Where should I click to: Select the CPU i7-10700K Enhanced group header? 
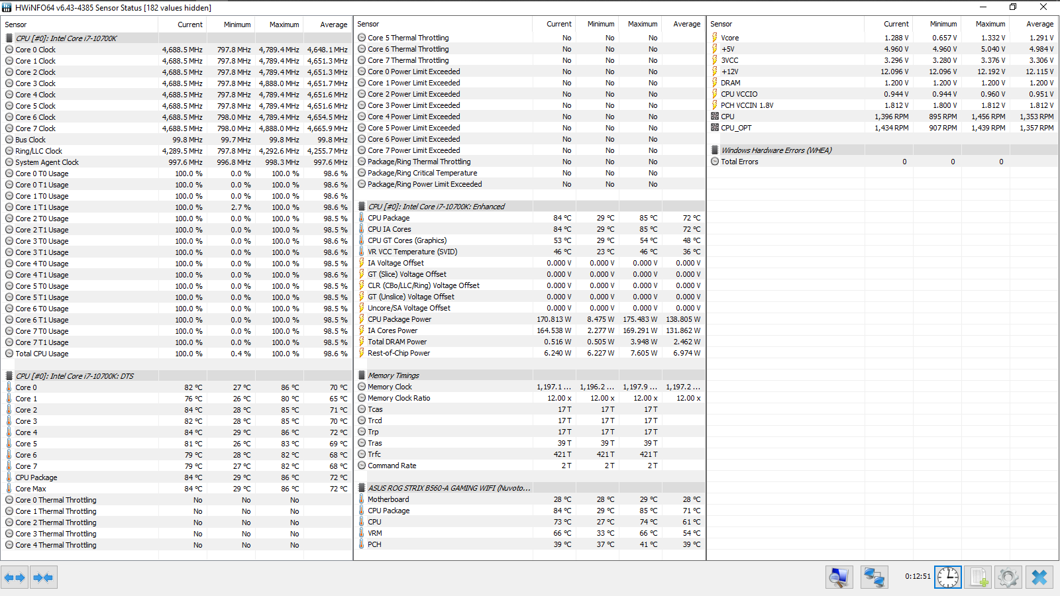pyautogui.click(x=529, y=207)
